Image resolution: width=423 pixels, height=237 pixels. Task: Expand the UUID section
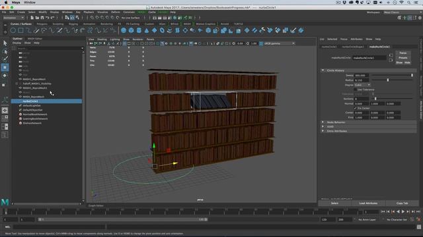(323, 126)
